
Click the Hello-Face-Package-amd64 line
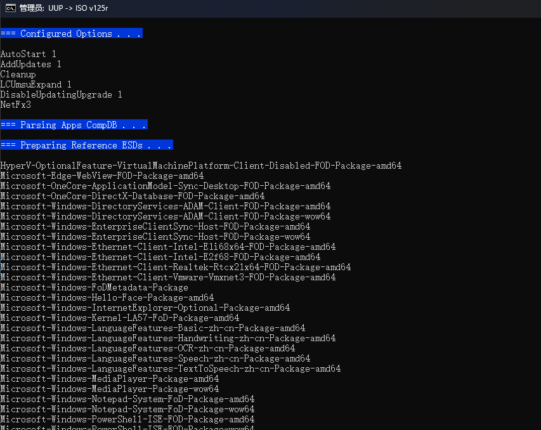(107, 297)
